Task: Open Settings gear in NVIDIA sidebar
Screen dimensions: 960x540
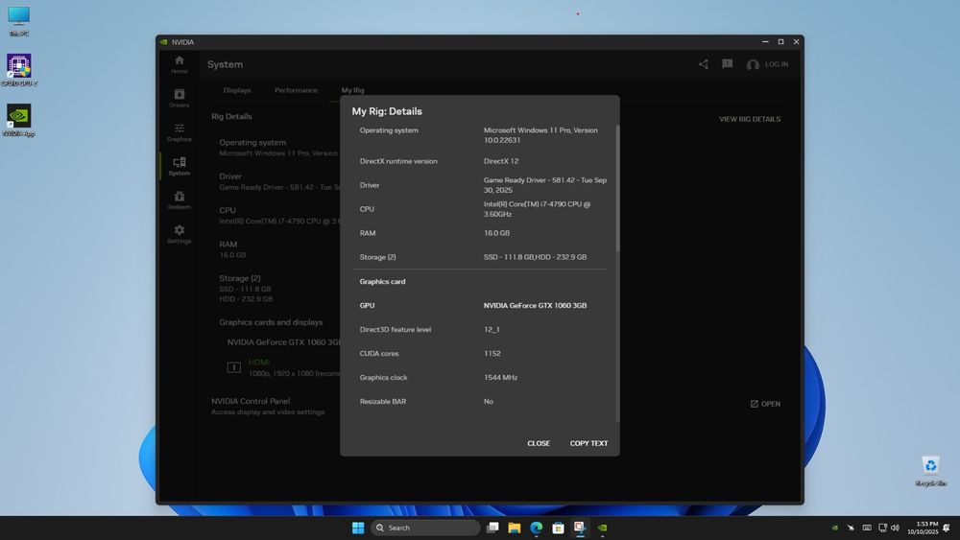Action: point(179,235)
